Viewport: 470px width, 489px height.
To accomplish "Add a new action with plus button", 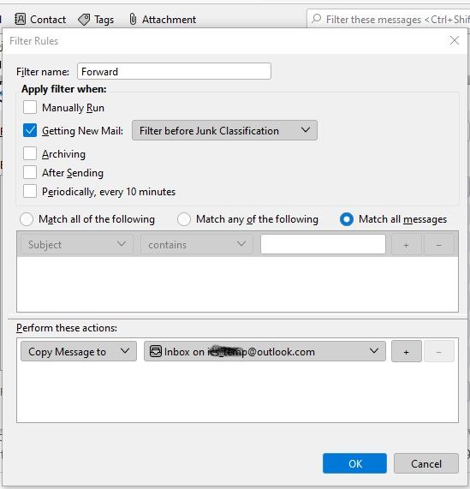I will 406,351.
